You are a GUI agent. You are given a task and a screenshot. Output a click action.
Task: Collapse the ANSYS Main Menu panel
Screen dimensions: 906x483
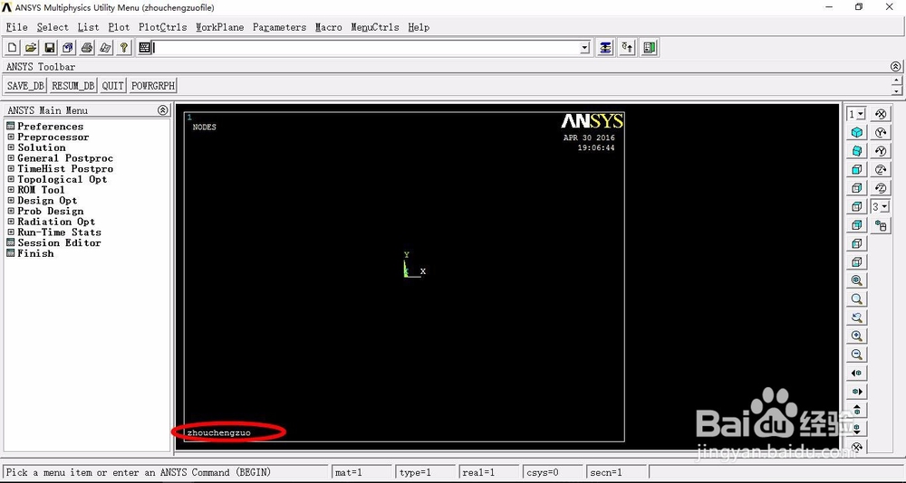[163, 110]
